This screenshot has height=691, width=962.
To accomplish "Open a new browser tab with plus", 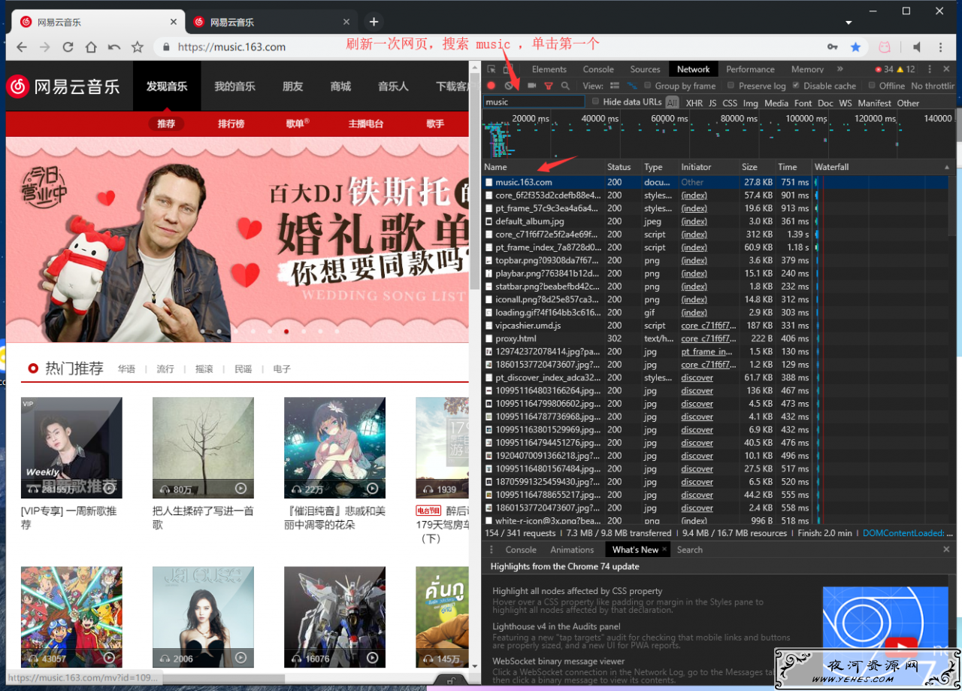I will click(x=374, y=22).
